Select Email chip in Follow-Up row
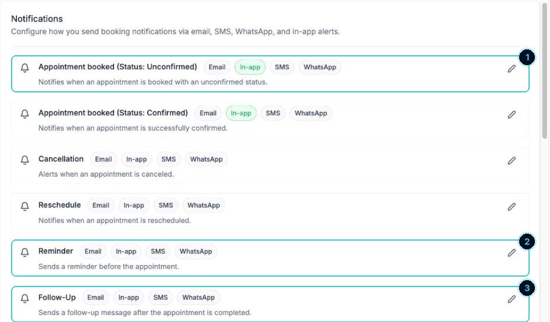Viewport: 550px width, 322px height. pos(95,298)
